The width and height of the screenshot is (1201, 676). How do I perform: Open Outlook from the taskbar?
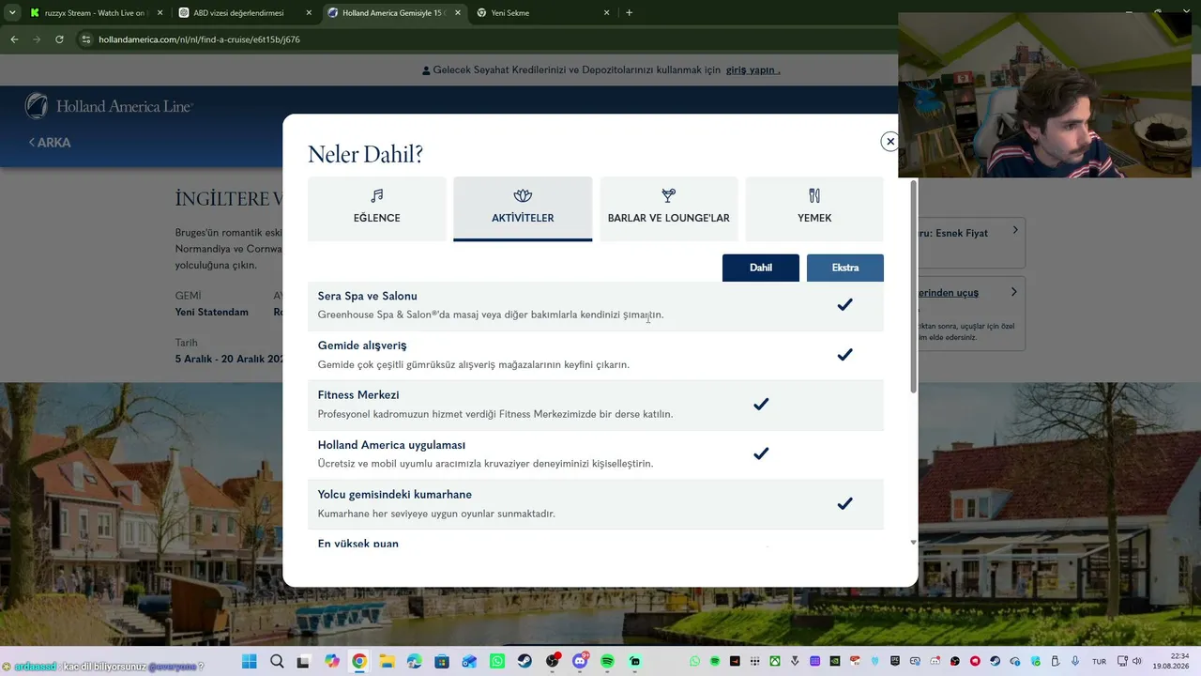pyautogui.click(x=469, y=662)
